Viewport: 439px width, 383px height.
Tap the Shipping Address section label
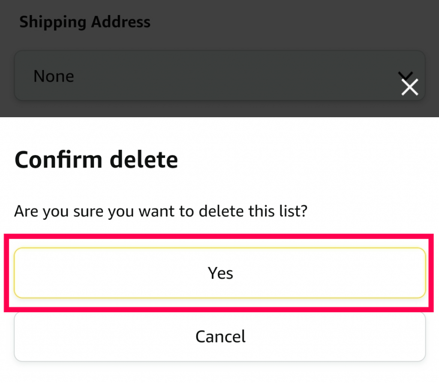click(x=85, y=21)
